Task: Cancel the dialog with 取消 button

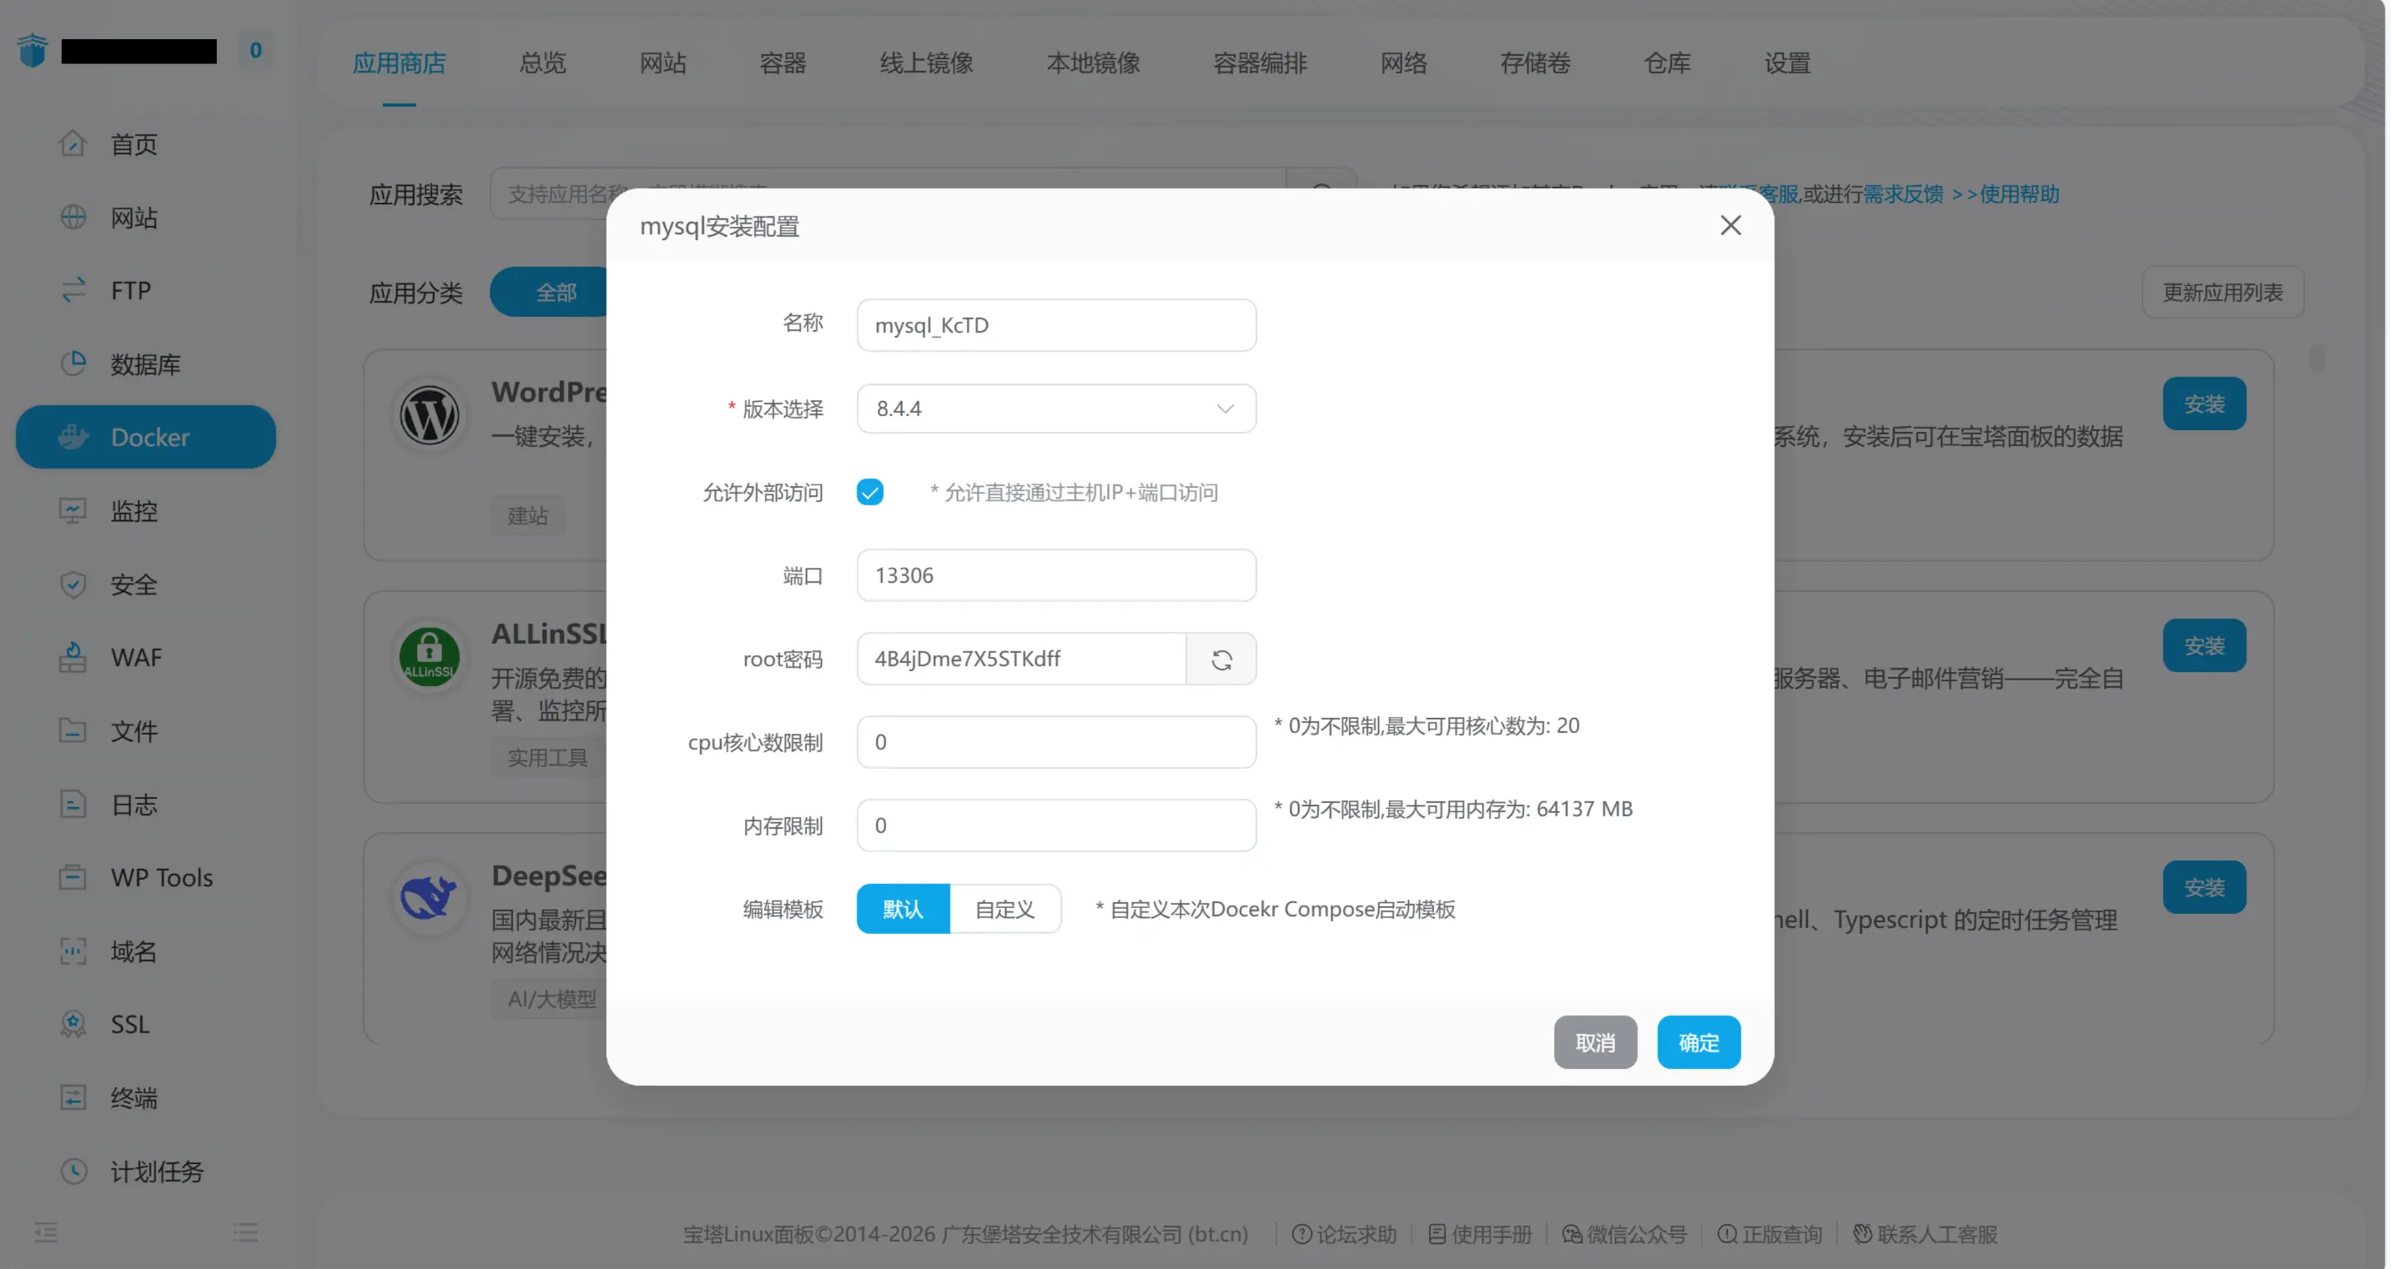Action: [x=1596, y=1043]
